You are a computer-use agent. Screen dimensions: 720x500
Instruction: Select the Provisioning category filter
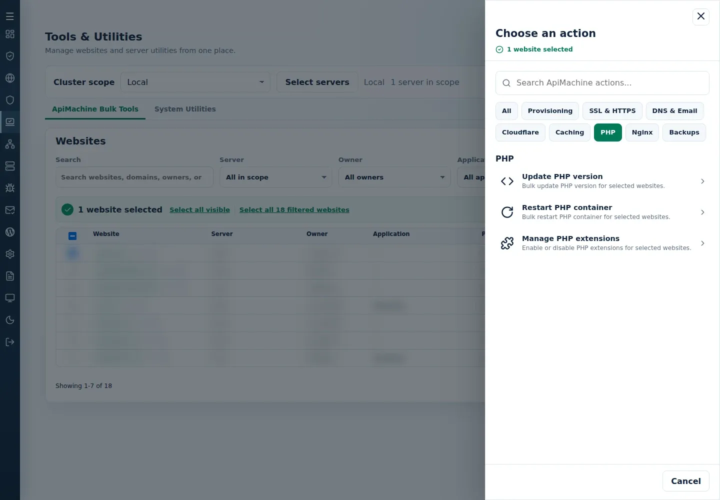click(550, 111)
